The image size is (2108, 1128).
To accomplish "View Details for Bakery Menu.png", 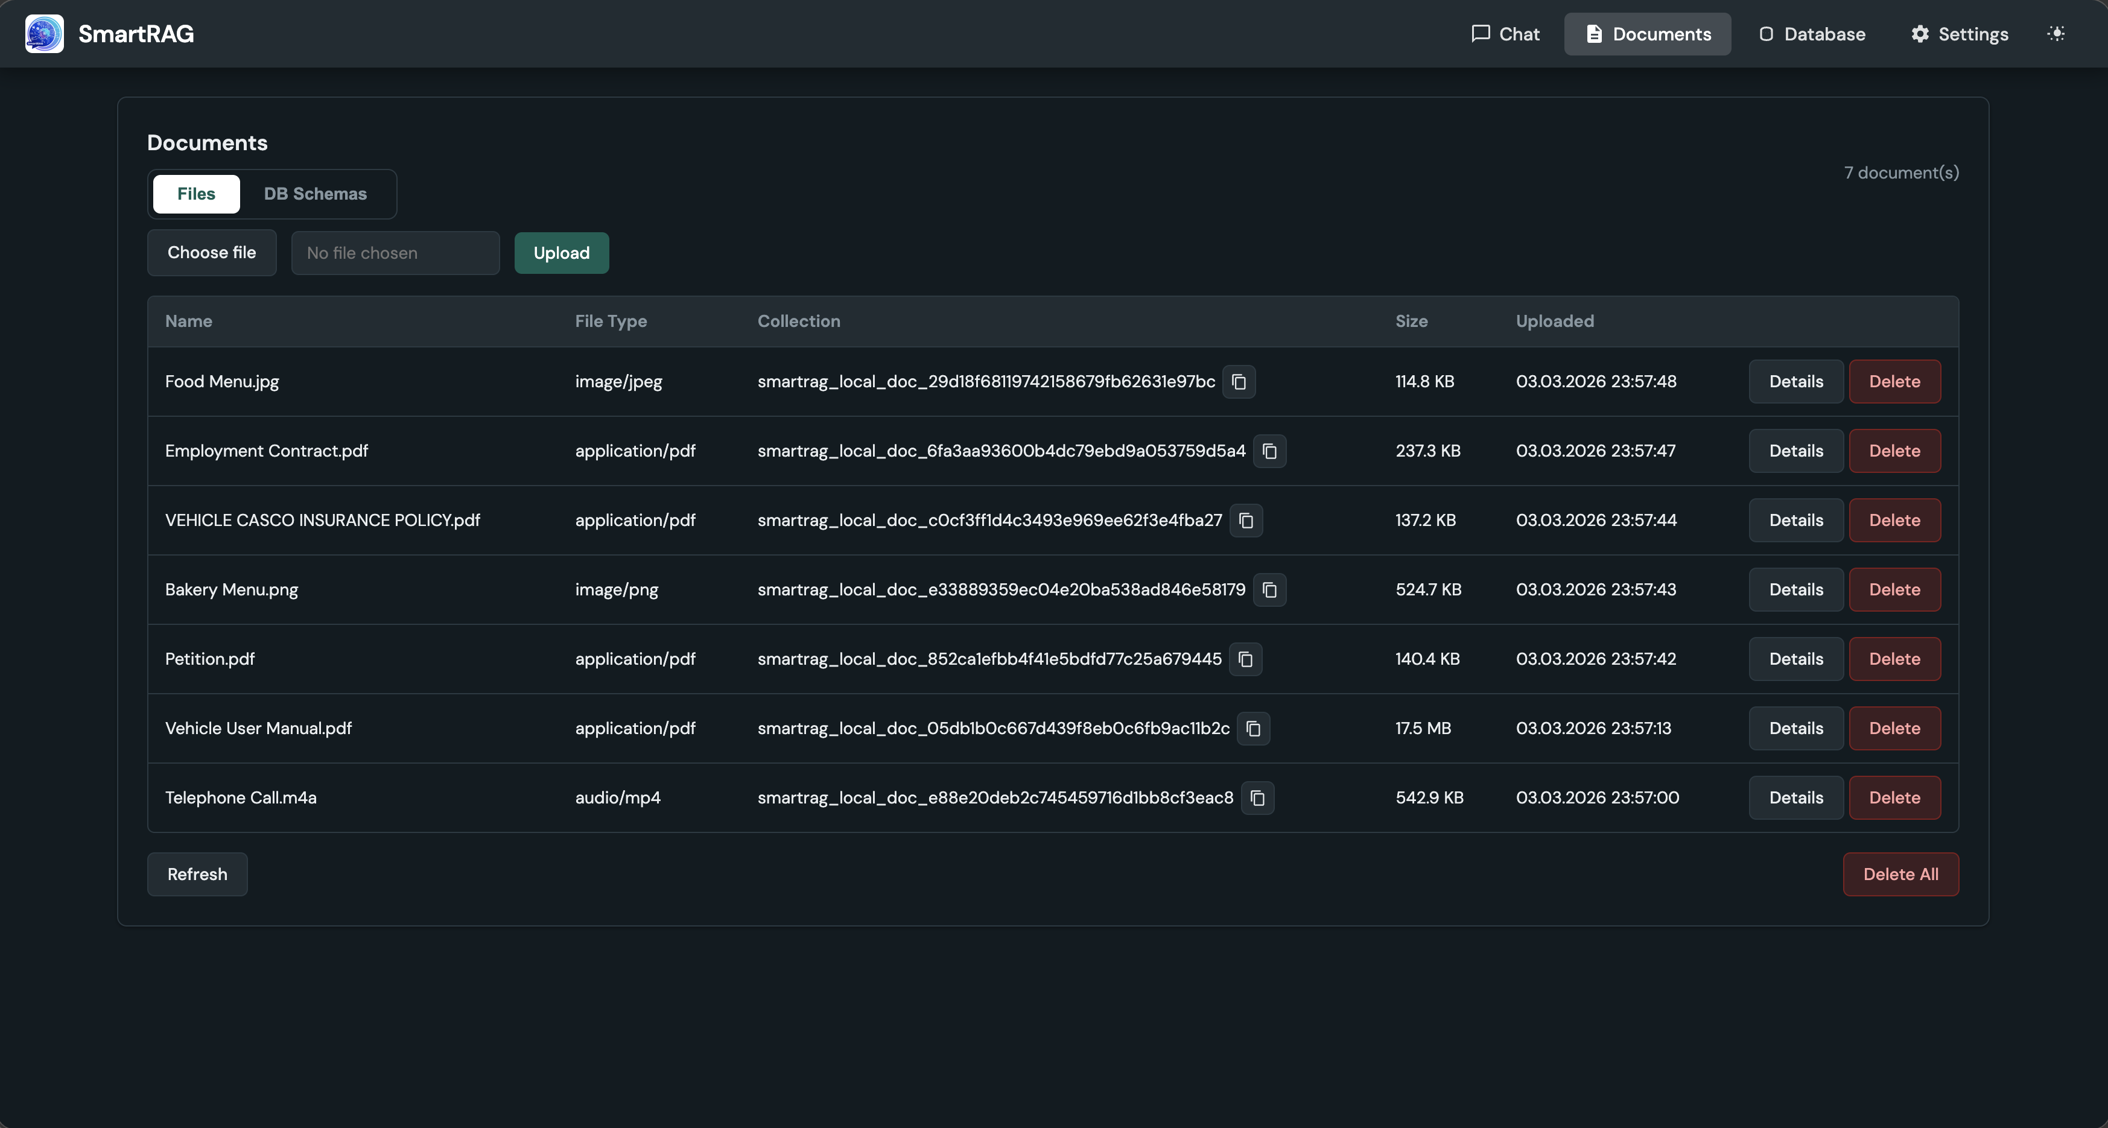I will point(1795,590).
